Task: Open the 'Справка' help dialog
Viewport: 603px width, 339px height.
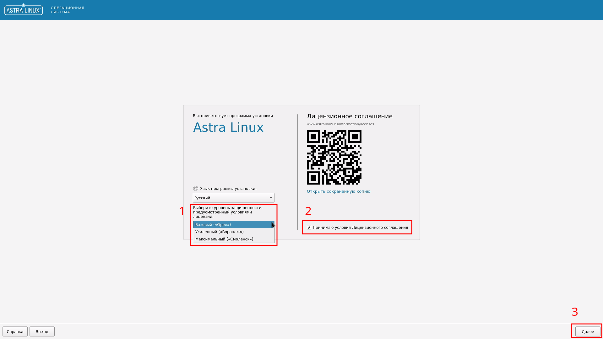Action: coord(14,331)
